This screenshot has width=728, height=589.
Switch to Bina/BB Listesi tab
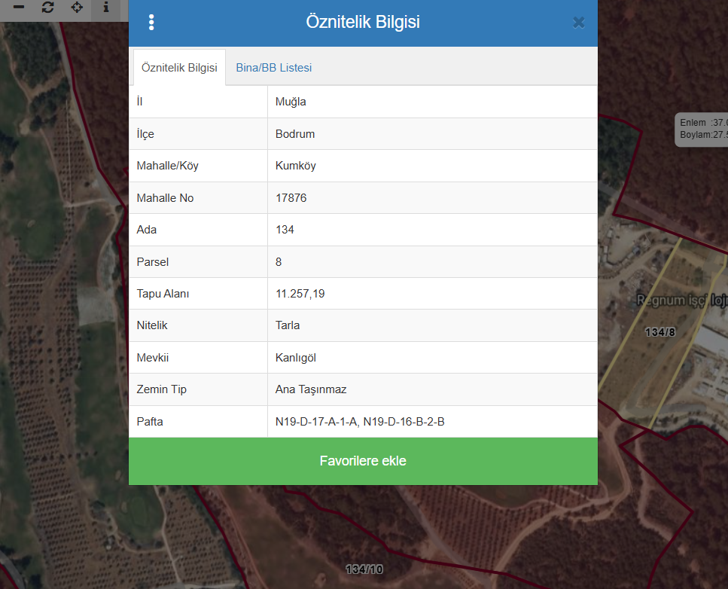[273, 68]
